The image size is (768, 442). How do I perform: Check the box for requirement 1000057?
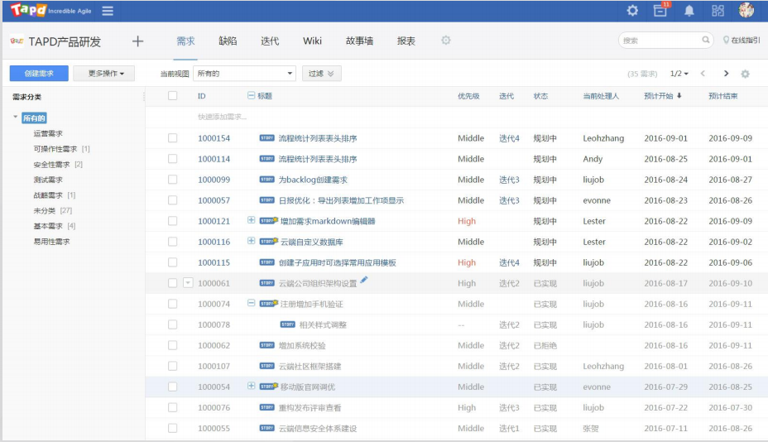(172, 200)
